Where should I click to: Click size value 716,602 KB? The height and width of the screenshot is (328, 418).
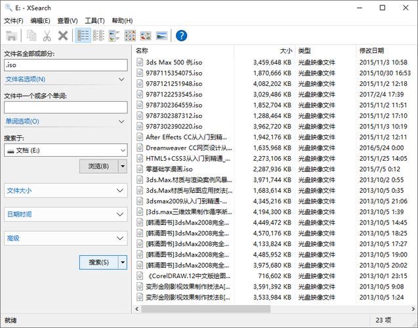(x=274, y=276)
